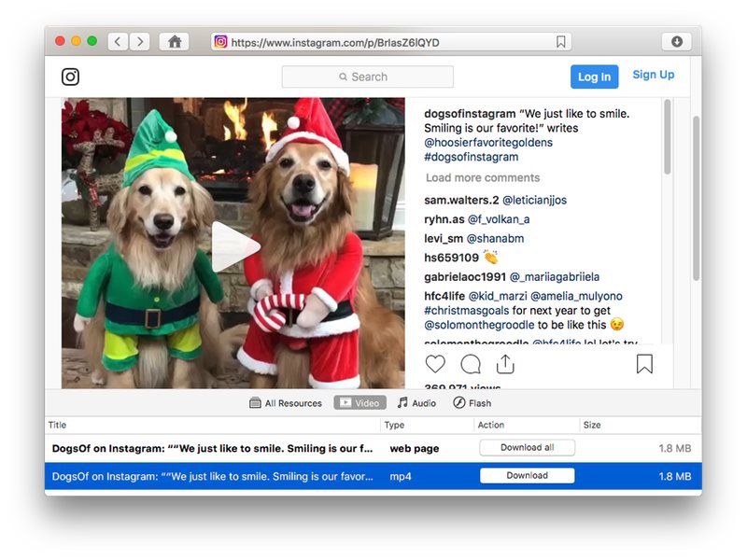This screenshot has height=560, width=747.
Task: Click the Instagram camera logo
Action: tap(71, 77)
